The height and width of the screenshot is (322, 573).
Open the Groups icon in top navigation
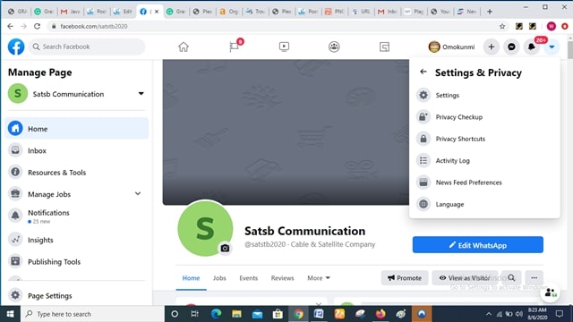click(334, 47)
